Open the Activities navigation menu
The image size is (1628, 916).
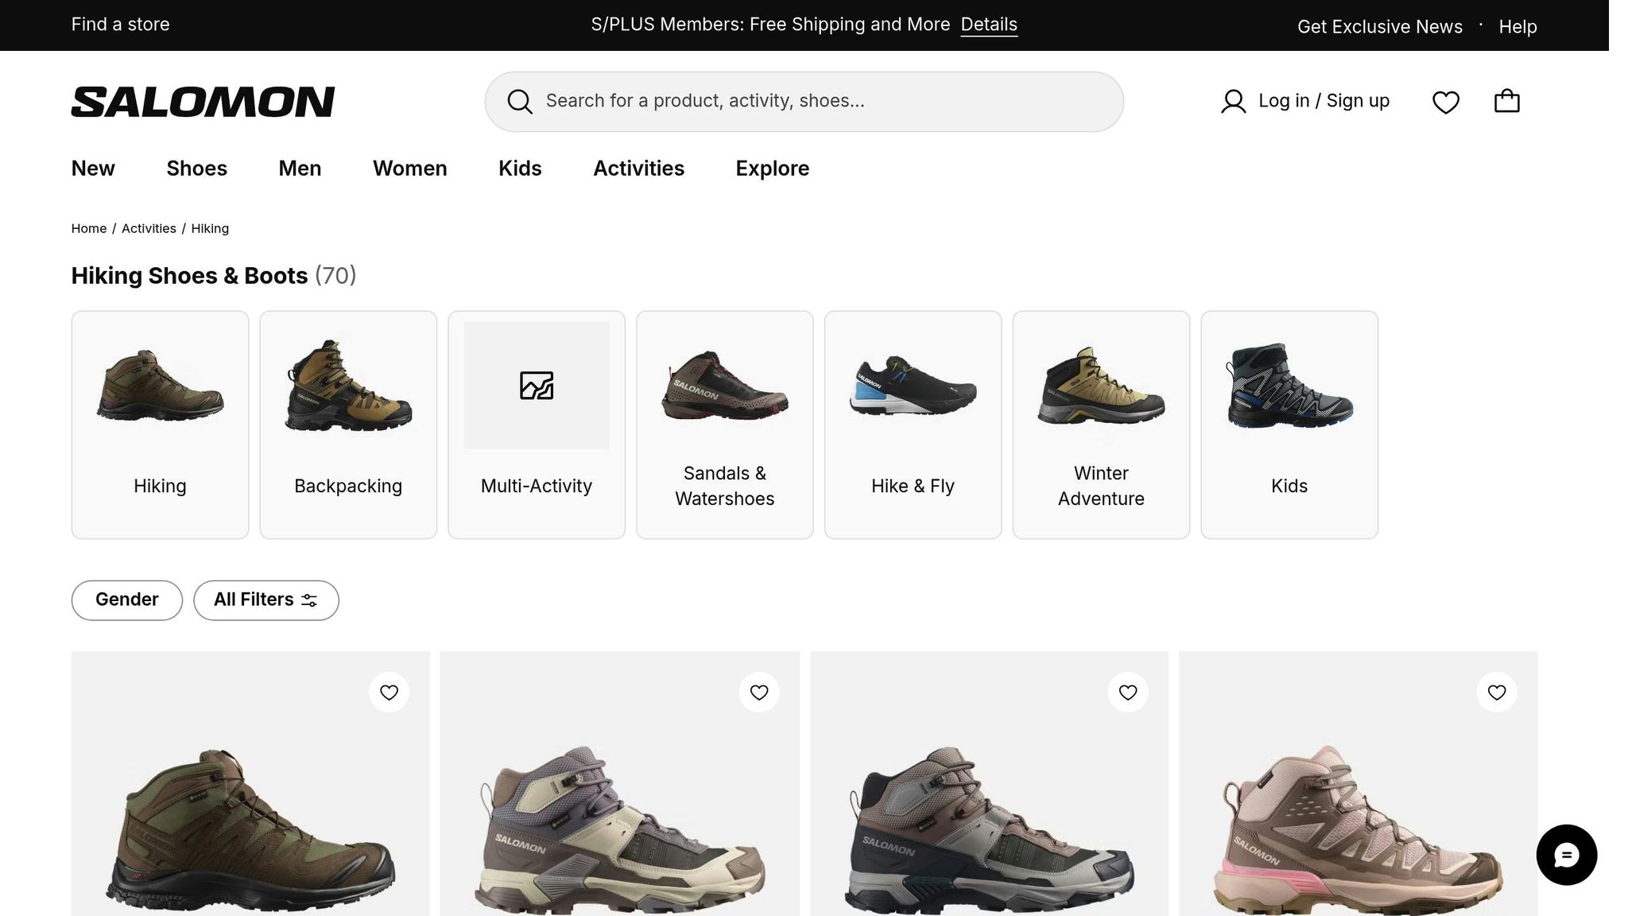tap(638, 169)
